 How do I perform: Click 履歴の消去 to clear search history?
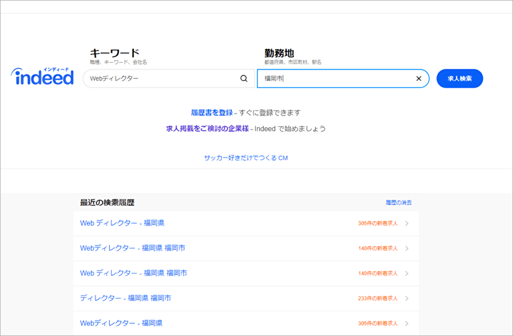pos(399,203)
